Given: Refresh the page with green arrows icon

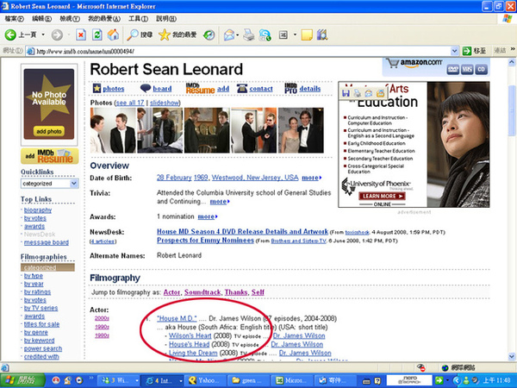Looking at the screenshot, I should 97,34.
